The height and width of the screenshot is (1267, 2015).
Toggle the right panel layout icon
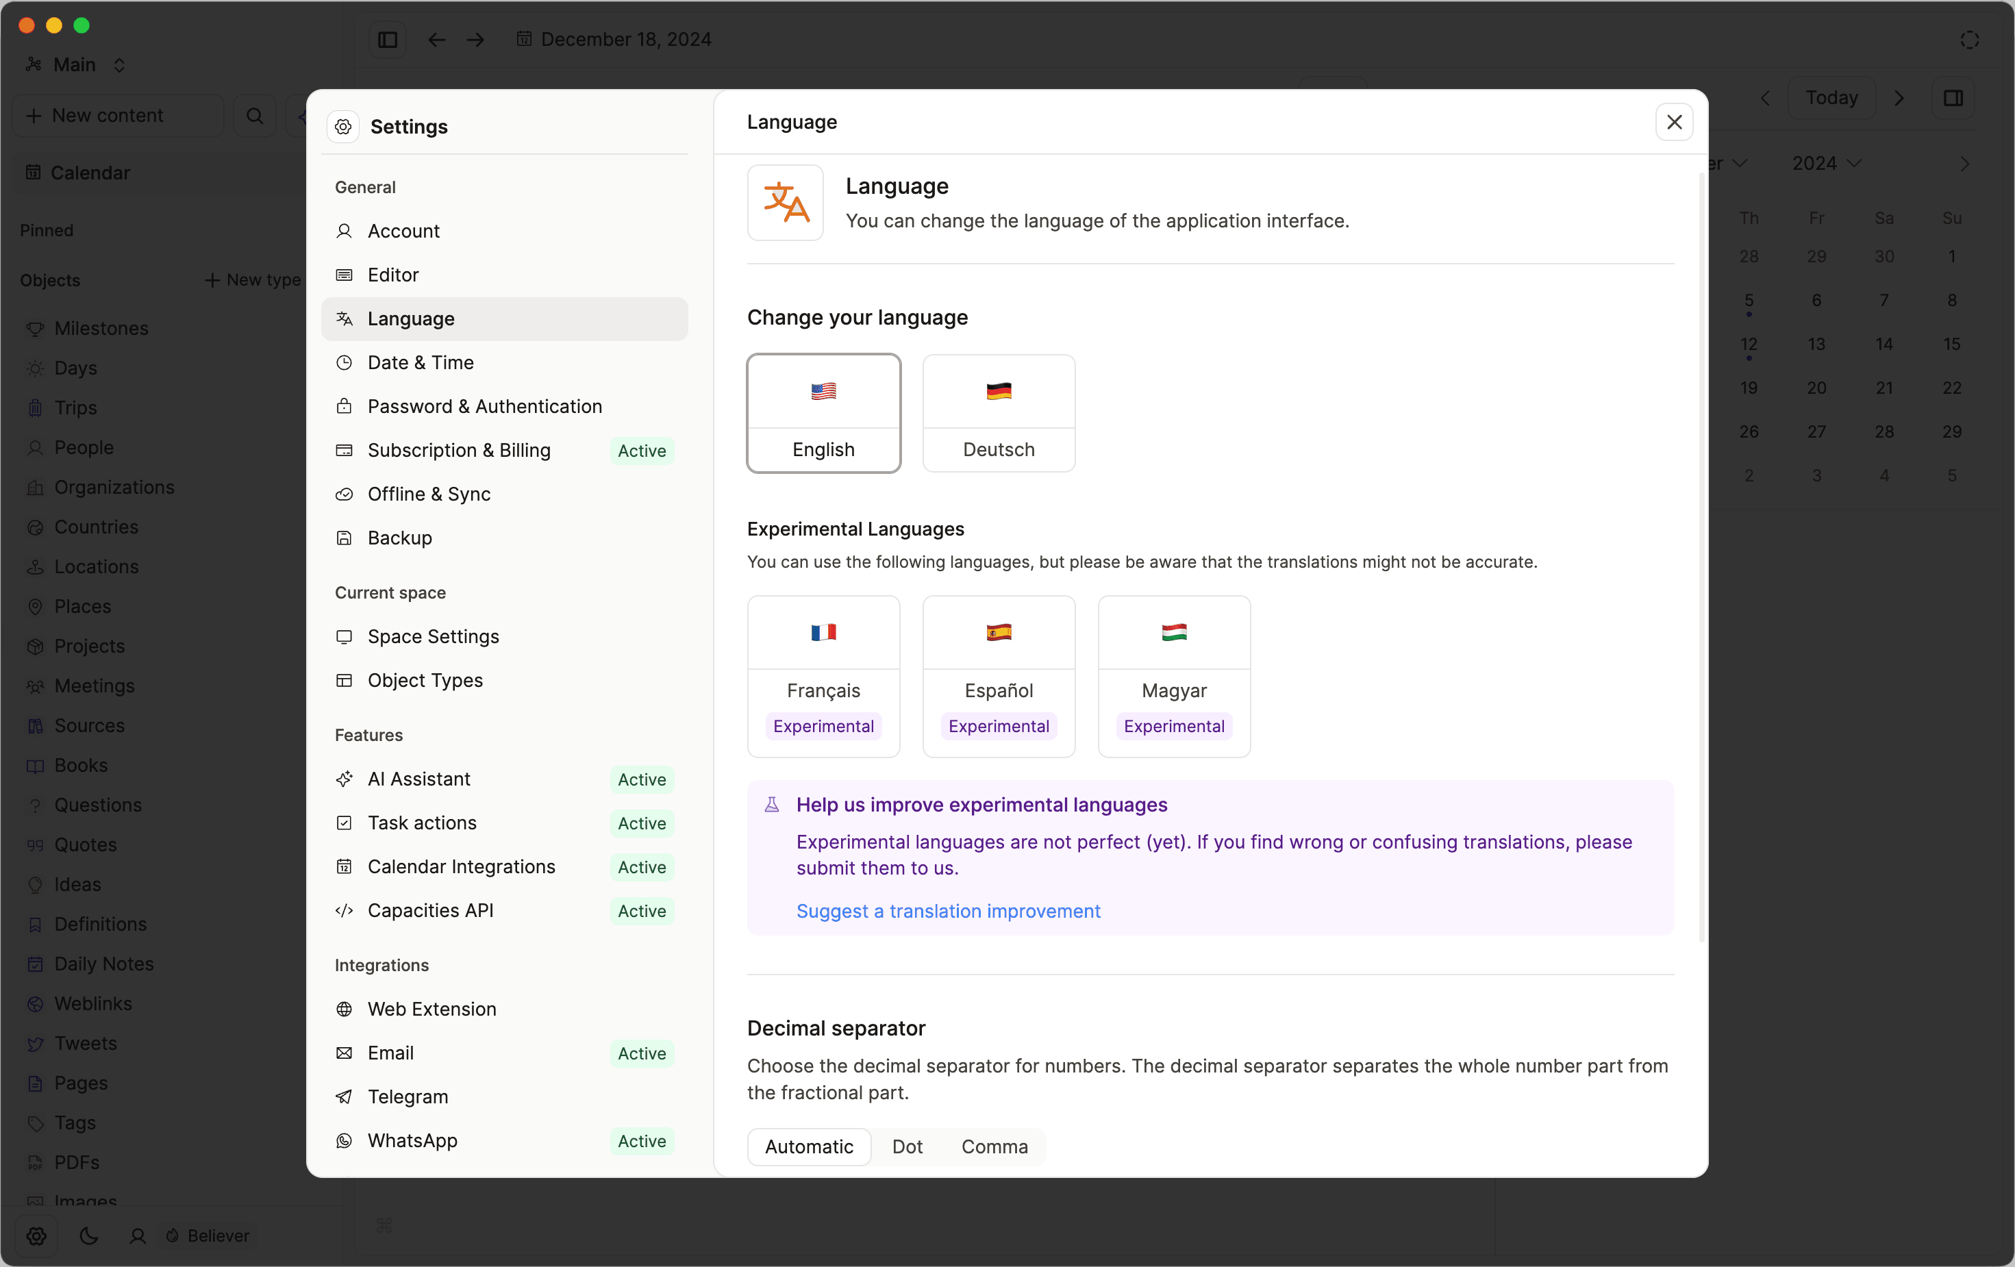1953,98
